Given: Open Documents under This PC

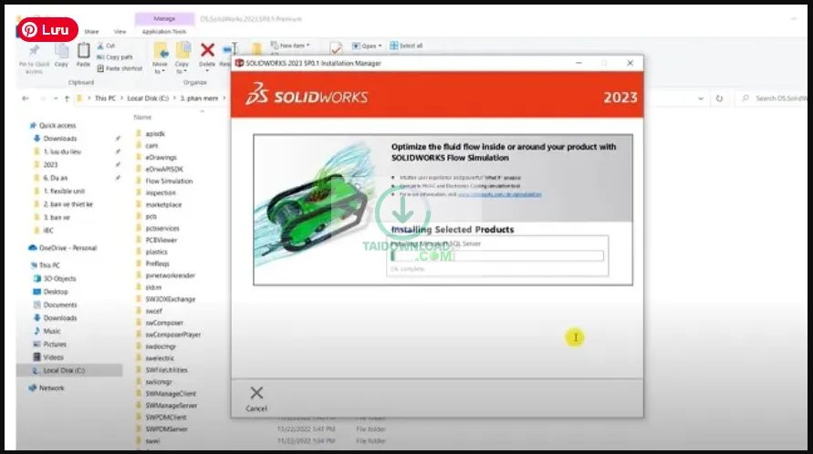Looking at the screenshot, I should [60, 304].
